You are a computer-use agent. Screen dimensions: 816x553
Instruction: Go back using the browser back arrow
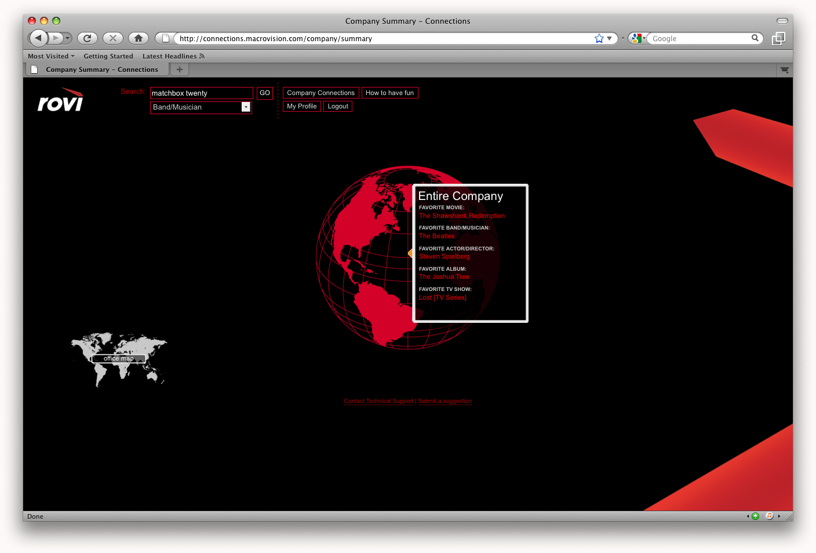pos(38,38)
